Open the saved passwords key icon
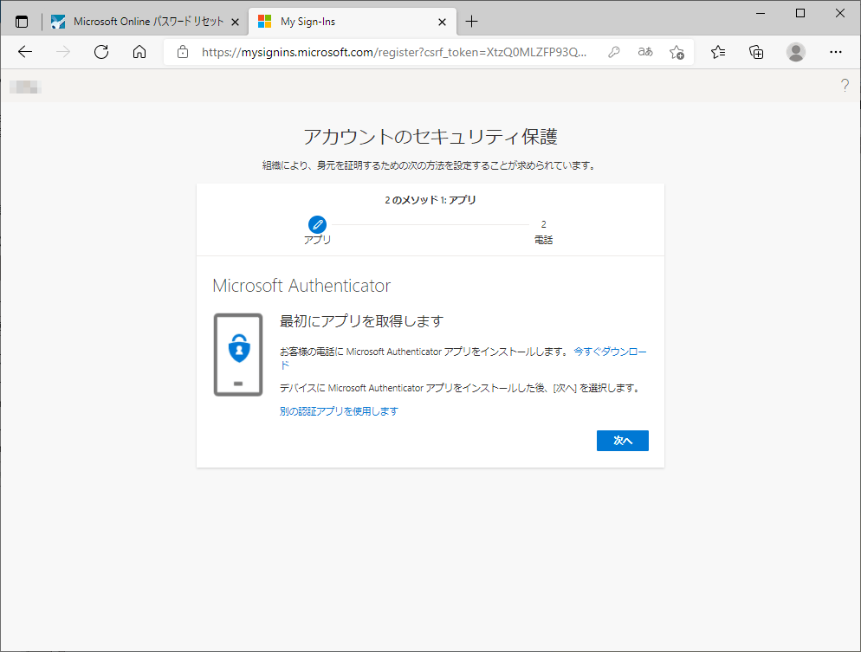This screenshot has height=652, width=861. click(x=614, y=52)
